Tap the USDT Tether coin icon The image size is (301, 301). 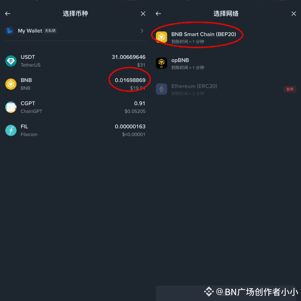[11, 61]
